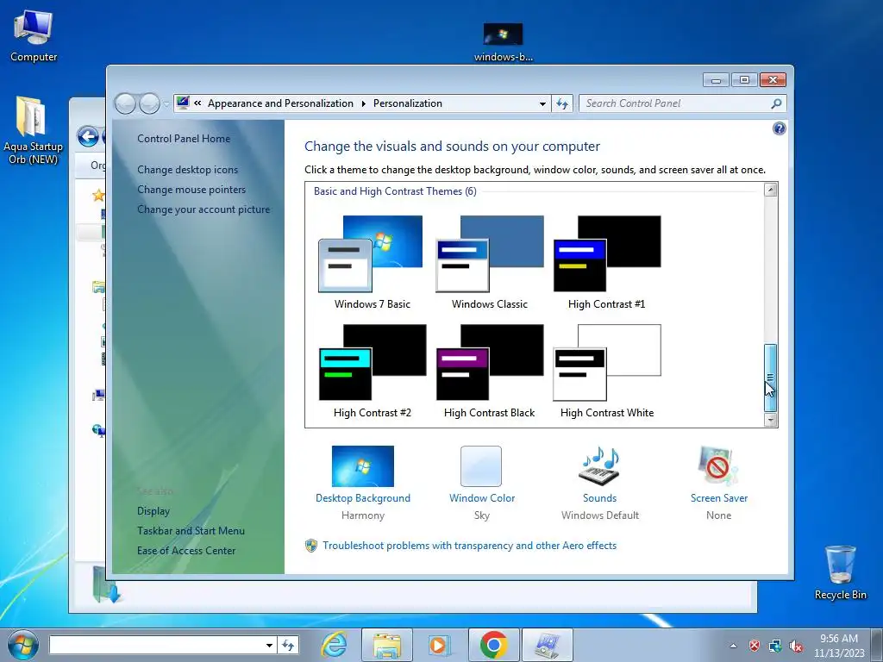Click the clock showing 9:56 AM
The image size is (883, 662).
(x=838, y=646)
